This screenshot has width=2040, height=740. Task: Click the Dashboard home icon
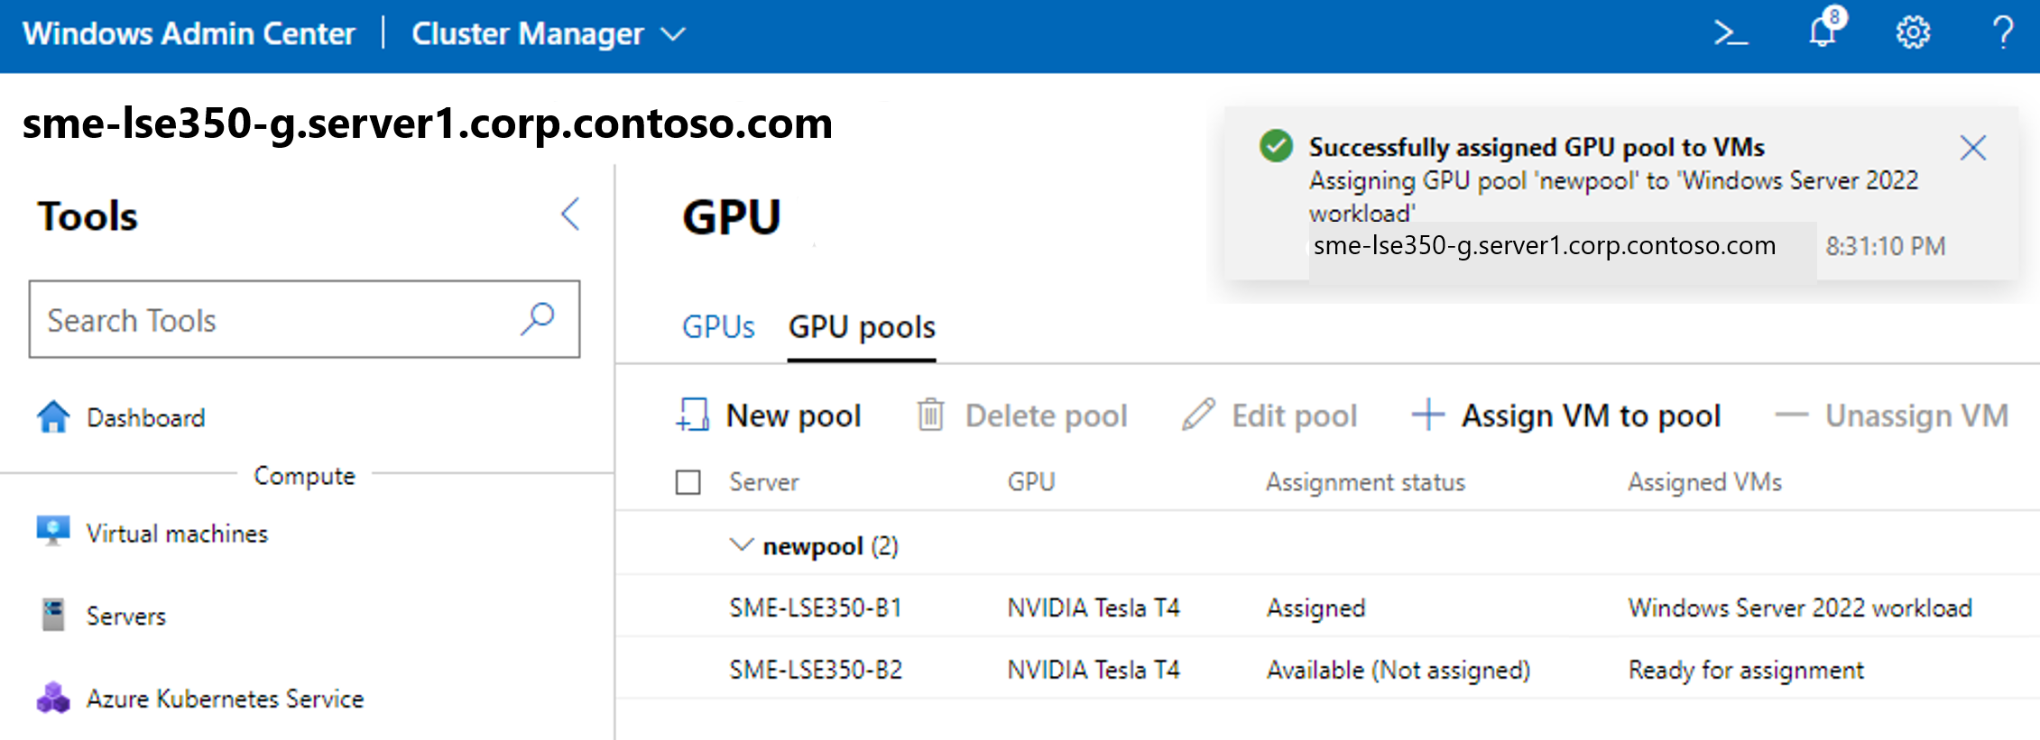53,417
